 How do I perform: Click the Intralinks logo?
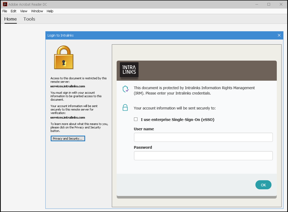pyautogui.click(x=129, y=70)
